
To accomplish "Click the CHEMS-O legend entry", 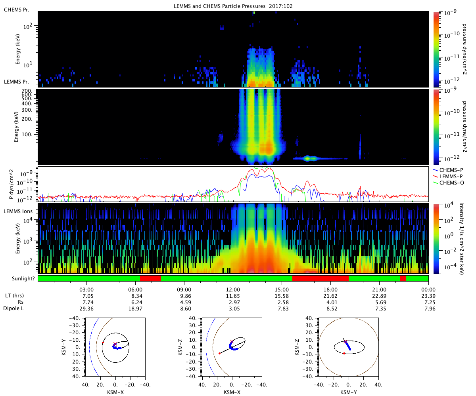I will coord(452,182).
